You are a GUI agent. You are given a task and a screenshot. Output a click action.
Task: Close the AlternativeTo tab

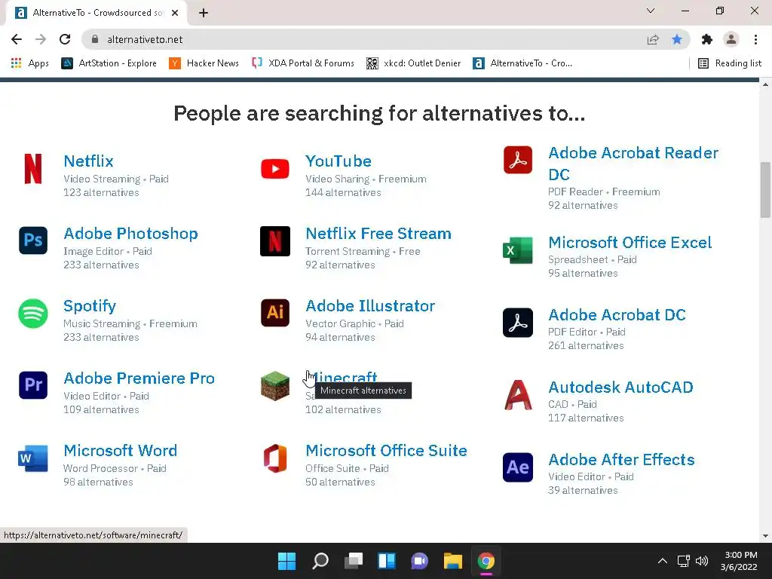point(175,13)
